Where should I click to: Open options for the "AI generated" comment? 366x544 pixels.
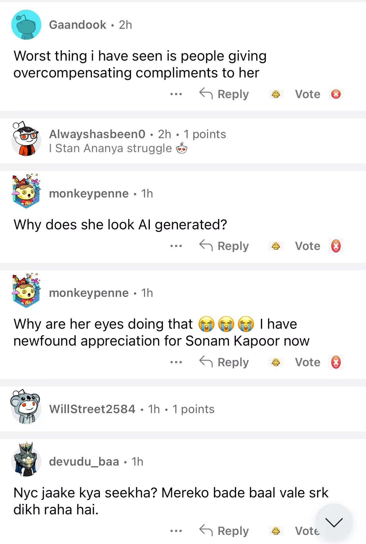[x=176, y=246]
